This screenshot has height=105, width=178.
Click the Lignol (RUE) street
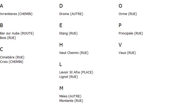[x=69, y=77]
